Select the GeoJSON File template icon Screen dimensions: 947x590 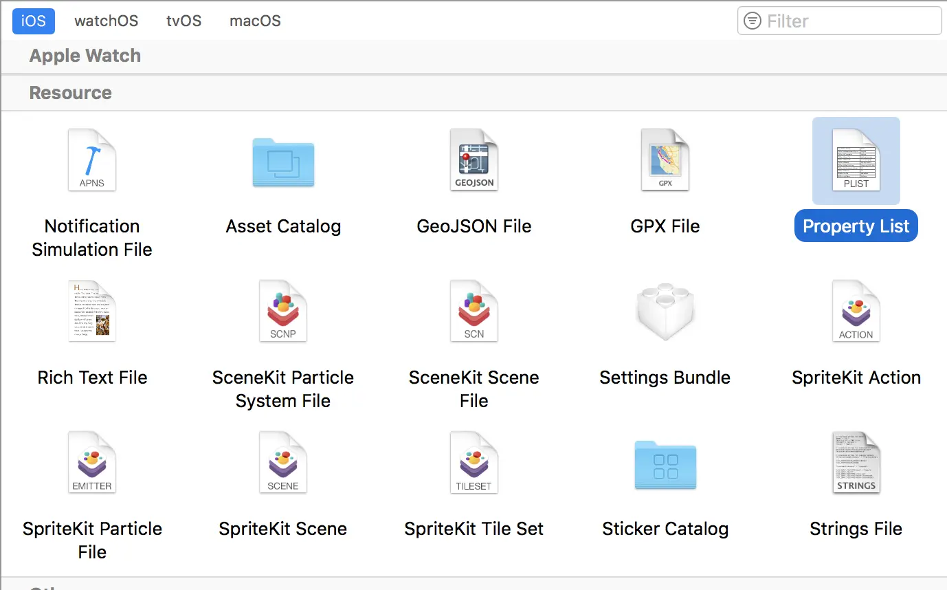pyautogui.click(x=474, y=161)
